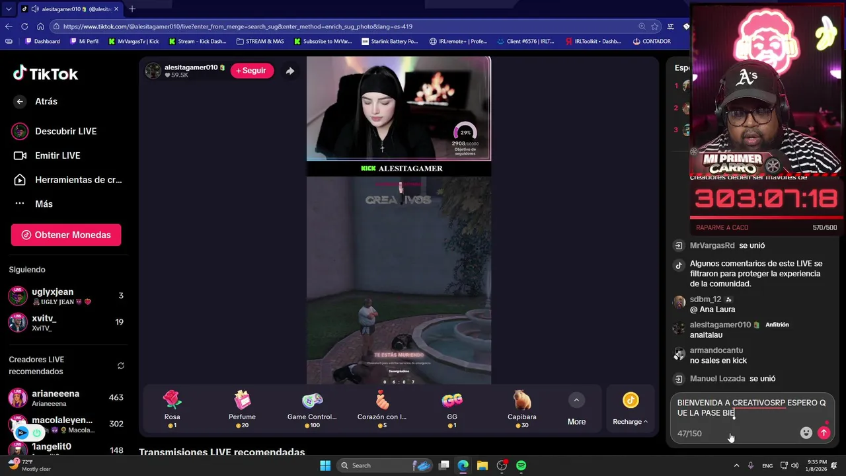The image size is (846, 476).
Task: Expand the Recharge coins option
Action: [630, 409]
